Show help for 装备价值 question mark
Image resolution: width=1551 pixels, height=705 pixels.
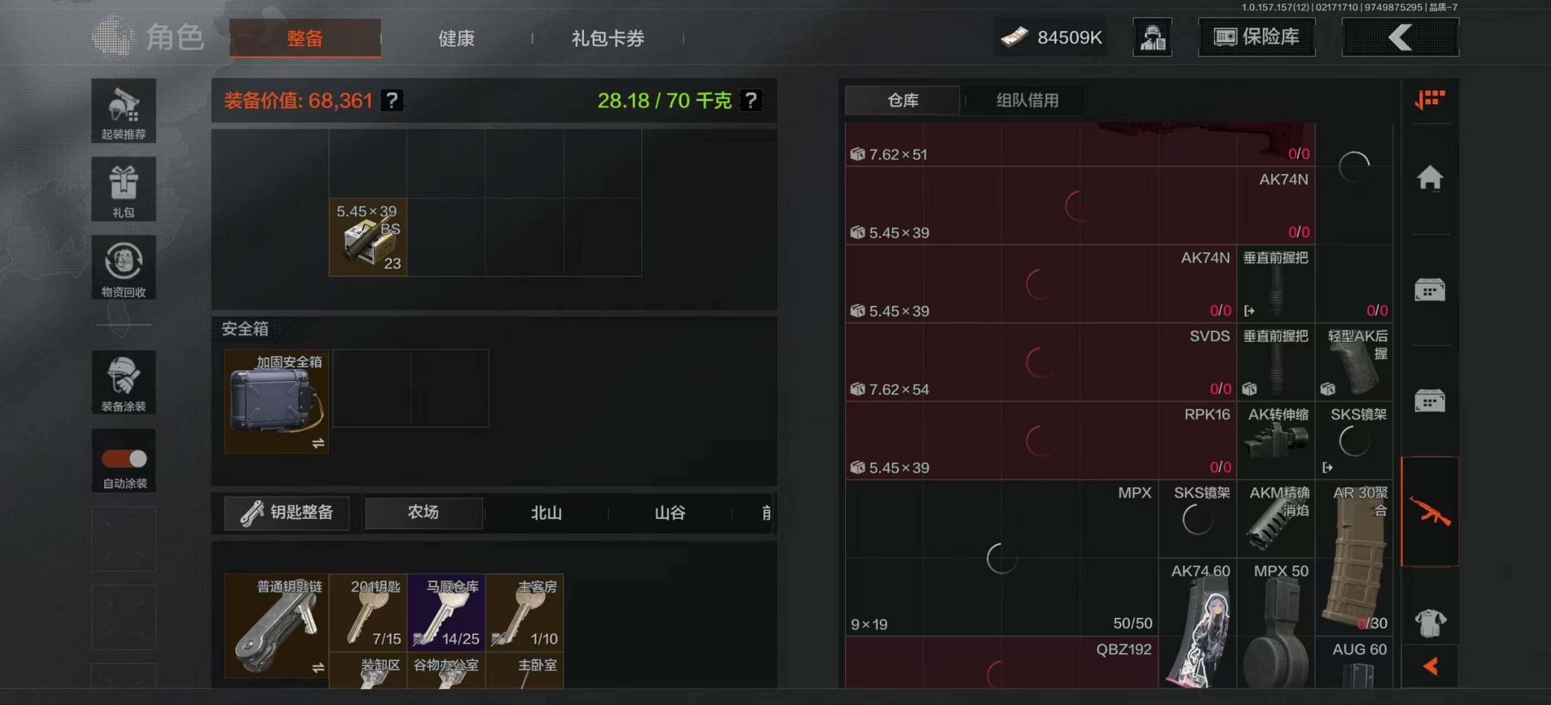(392, 100)
